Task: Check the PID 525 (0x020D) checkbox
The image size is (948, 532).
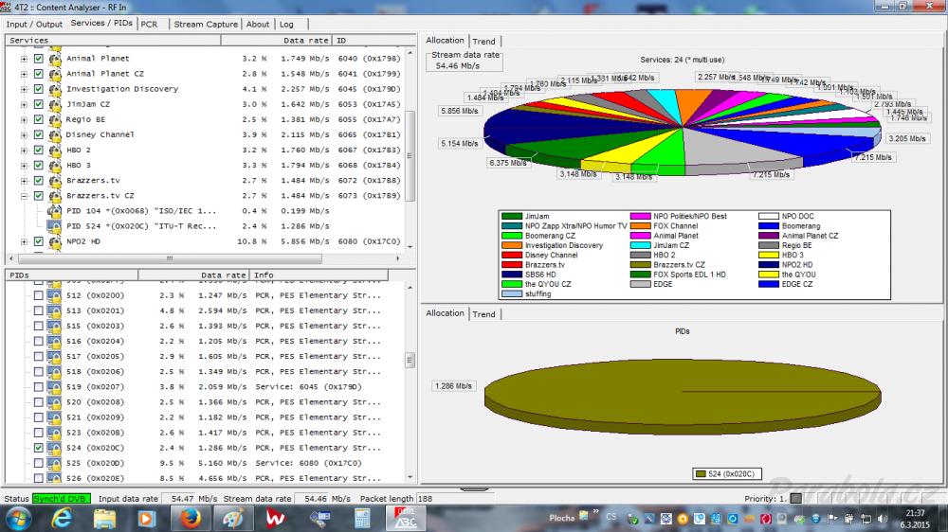Action: [39, 463]
